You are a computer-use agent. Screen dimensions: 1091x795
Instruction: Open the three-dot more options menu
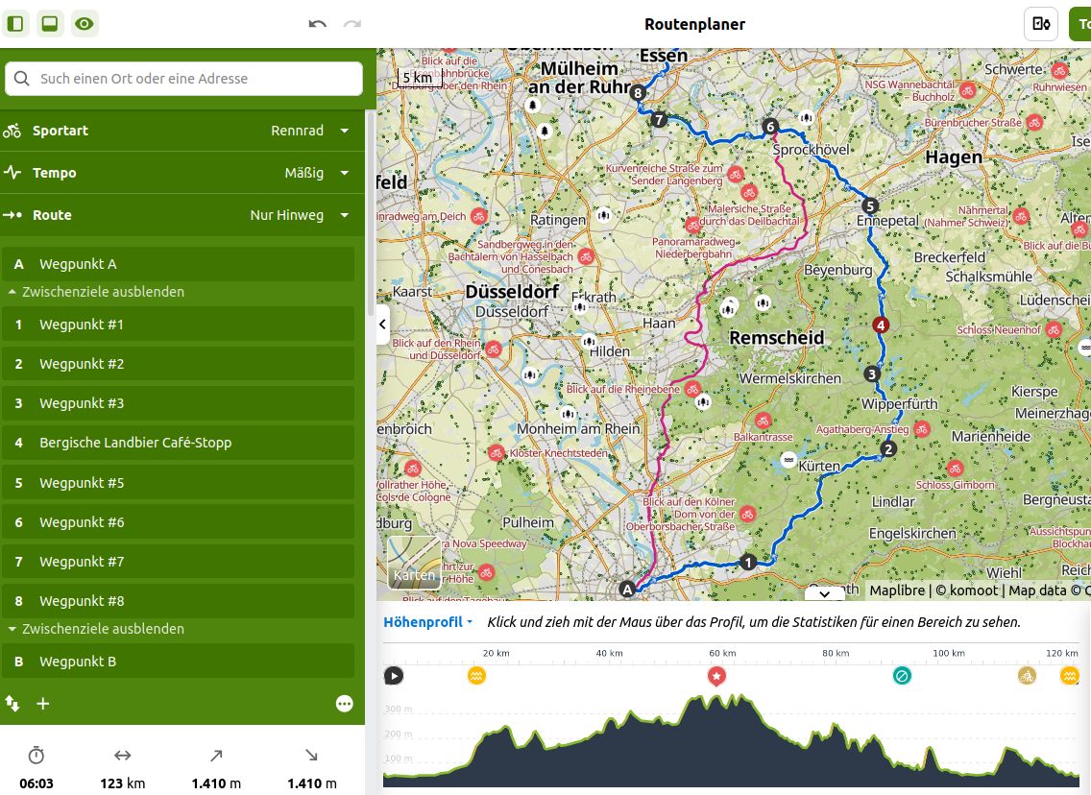(x=345, y=704)
